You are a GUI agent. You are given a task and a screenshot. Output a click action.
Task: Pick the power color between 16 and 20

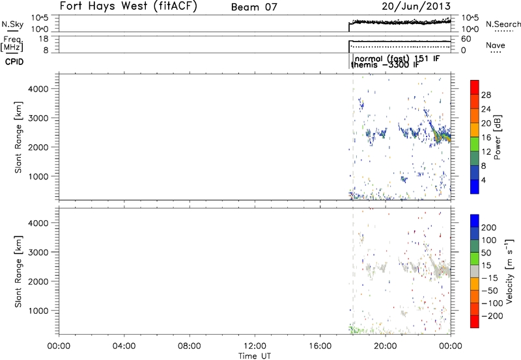tap(475, 130)
